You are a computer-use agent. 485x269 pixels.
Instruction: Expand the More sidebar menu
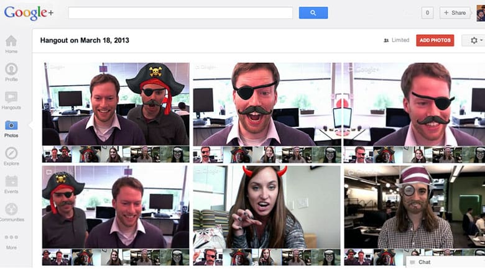click(11, 240)
